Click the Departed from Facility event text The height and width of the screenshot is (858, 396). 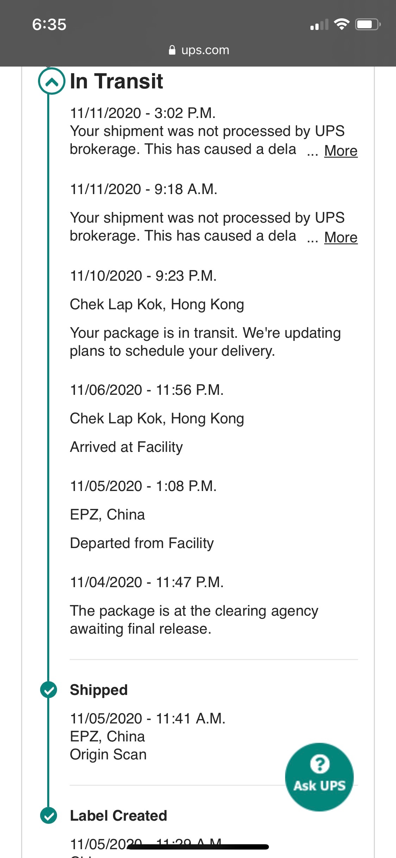pos(142,543)
